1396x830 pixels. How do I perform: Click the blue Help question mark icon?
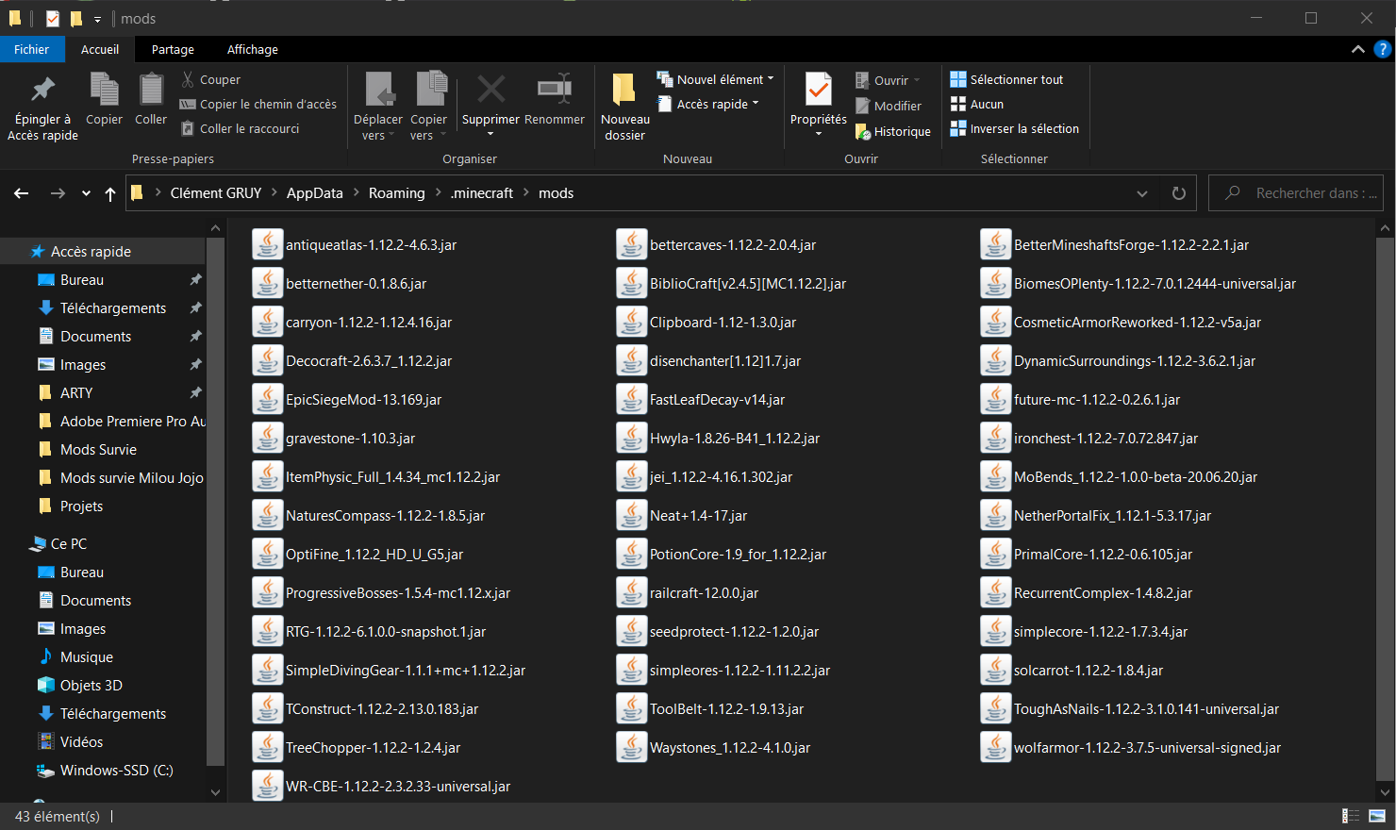click(x=1383, y=49)
